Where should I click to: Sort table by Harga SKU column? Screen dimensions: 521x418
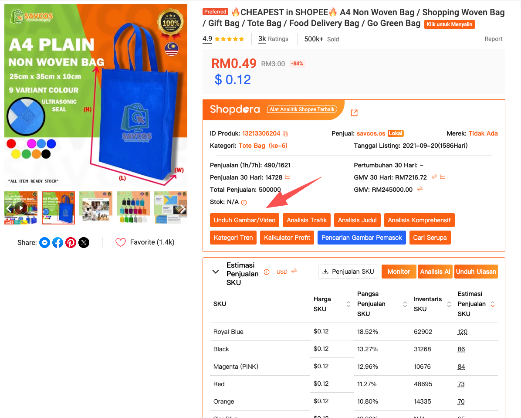click(x=348, y=304)
